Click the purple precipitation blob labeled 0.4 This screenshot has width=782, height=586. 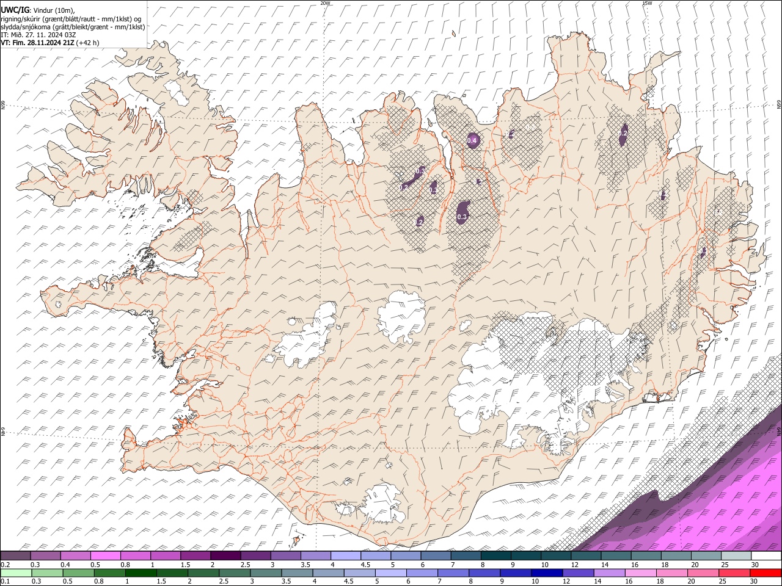pos(472,140)
